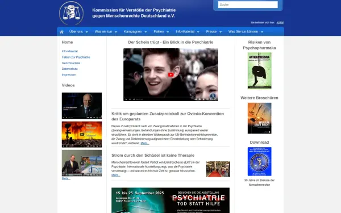Open the first sidebar video with older man
The width and height of the screenshot is (341, 213).
click(82, 106)
